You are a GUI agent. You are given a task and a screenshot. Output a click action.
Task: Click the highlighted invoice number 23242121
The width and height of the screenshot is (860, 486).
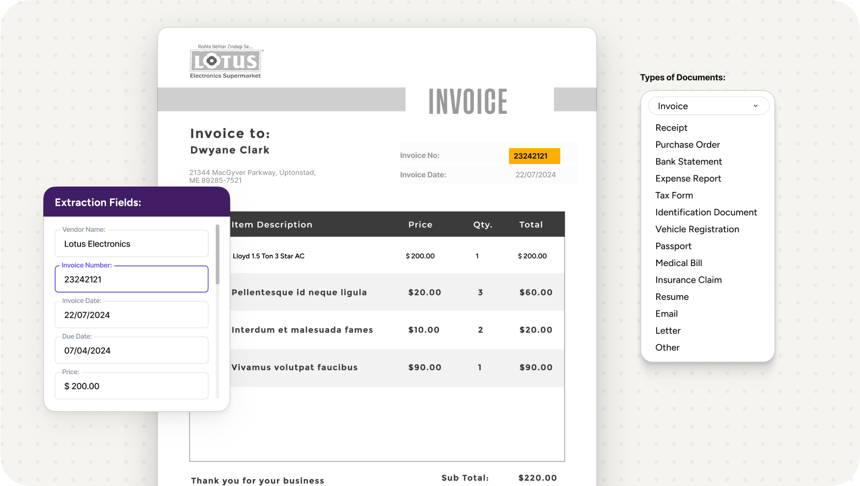534,156
